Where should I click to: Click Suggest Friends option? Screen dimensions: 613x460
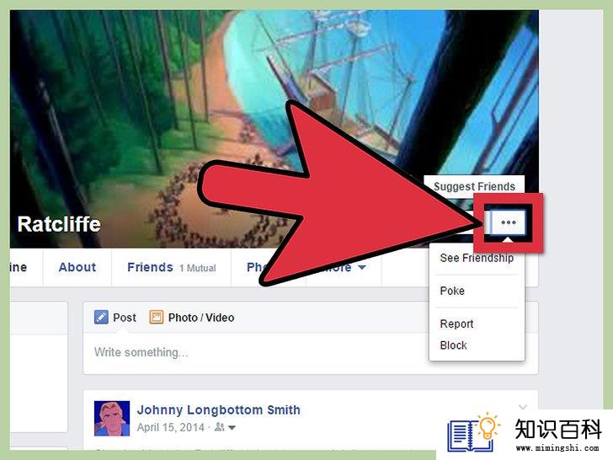474,186
